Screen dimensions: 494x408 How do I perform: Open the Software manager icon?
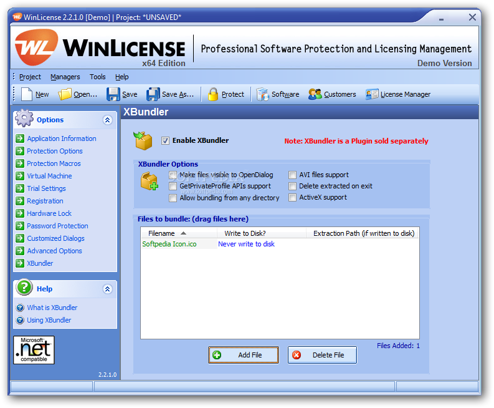(x=262, y=94)
